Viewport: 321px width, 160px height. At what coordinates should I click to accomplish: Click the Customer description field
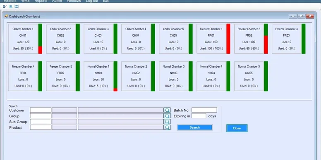[x=120, y=110]
